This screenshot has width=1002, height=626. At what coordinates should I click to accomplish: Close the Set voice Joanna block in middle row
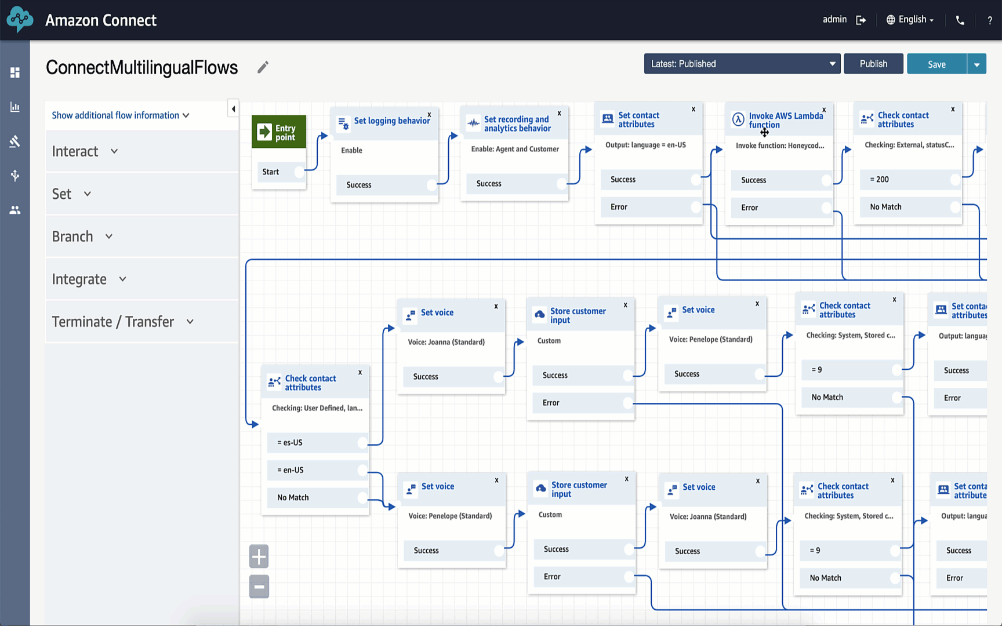point(496,306)
